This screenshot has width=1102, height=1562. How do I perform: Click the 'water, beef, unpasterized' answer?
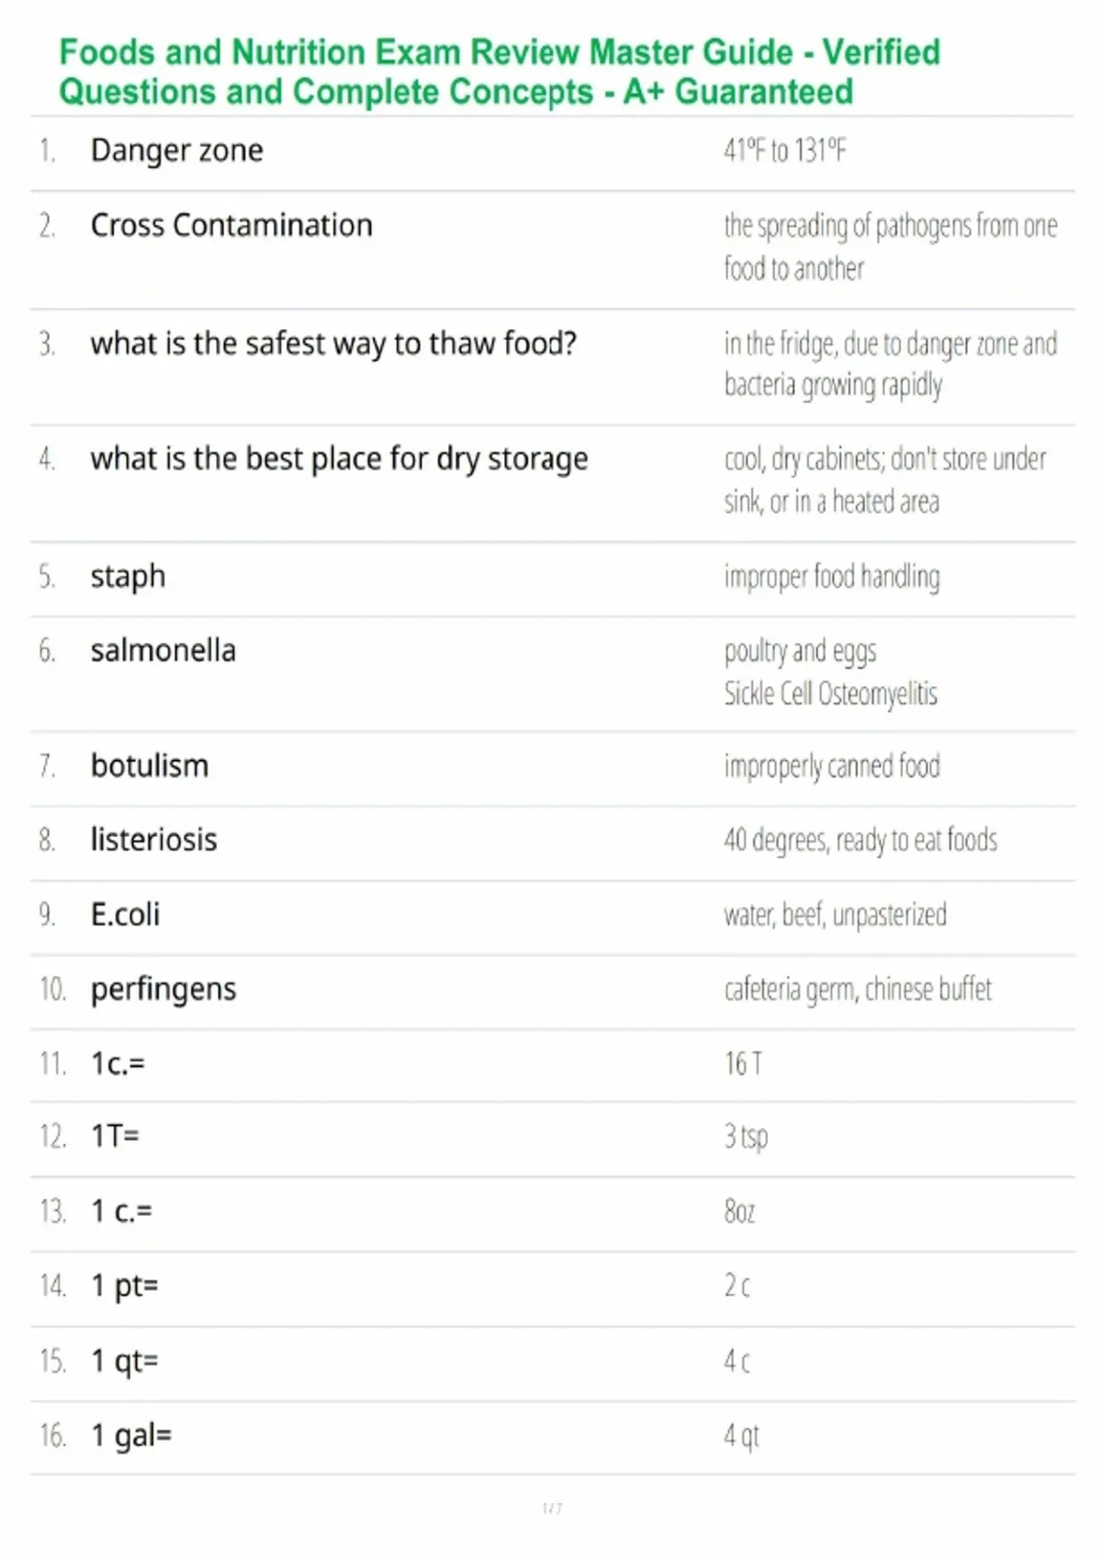pyautogui.click(x=835, y=915)
